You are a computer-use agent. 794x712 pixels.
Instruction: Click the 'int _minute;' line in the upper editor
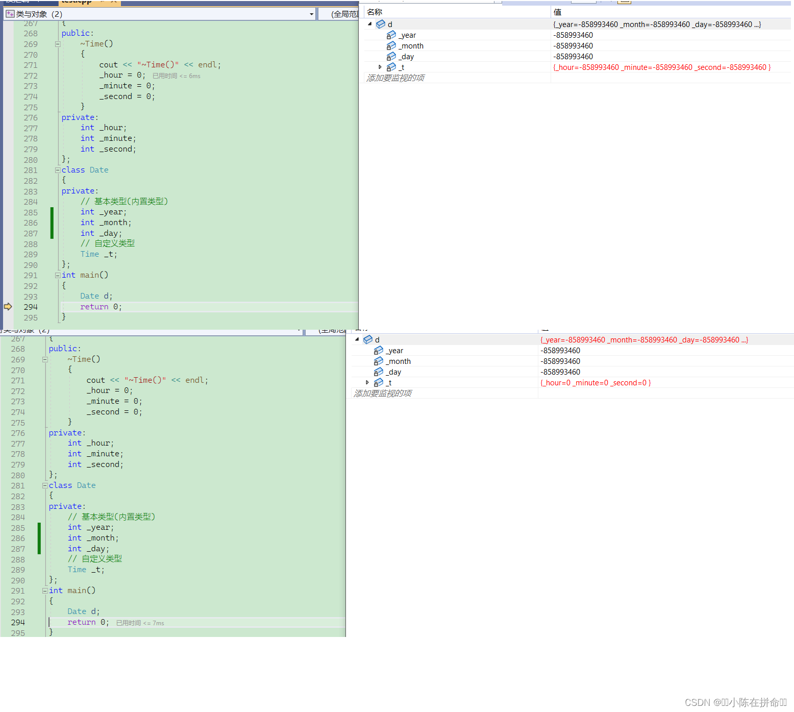(x=108, y=138)
